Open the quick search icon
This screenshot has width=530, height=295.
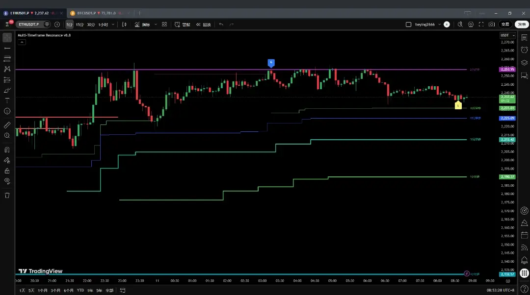click(x=460, y=25)
